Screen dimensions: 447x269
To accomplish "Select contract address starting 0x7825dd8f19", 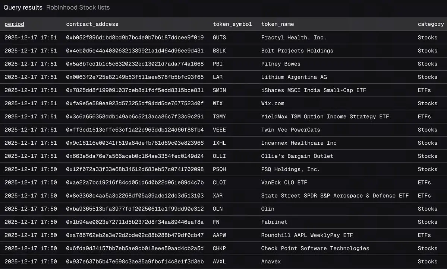I will click(135, 90).
